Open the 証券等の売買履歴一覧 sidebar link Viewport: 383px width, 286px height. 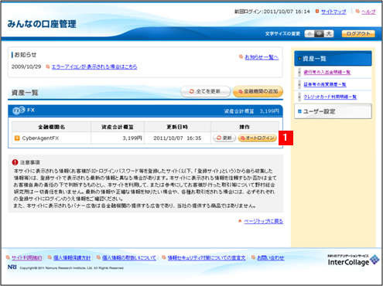pos(325,84)
